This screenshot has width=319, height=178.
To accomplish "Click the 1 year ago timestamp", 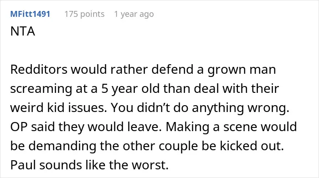I will coord(134,14).
